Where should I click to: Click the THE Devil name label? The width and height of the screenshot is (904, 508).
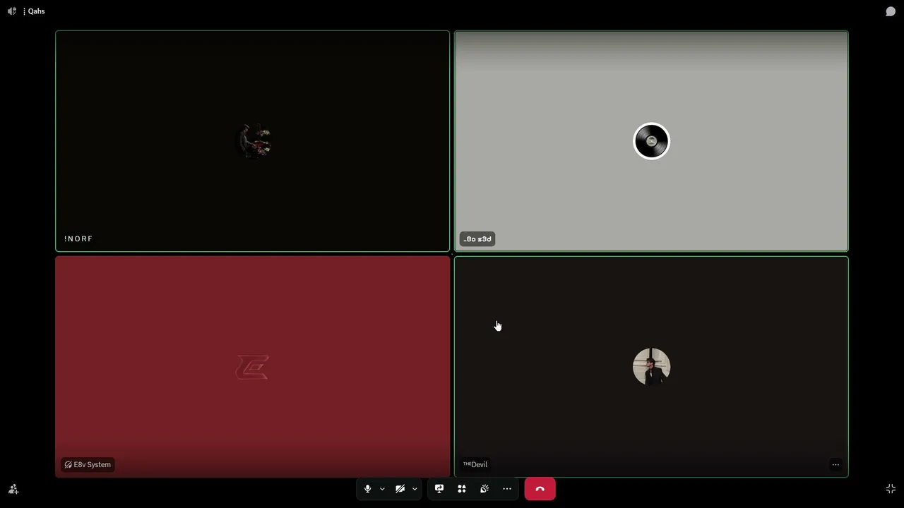pos(475,464)
